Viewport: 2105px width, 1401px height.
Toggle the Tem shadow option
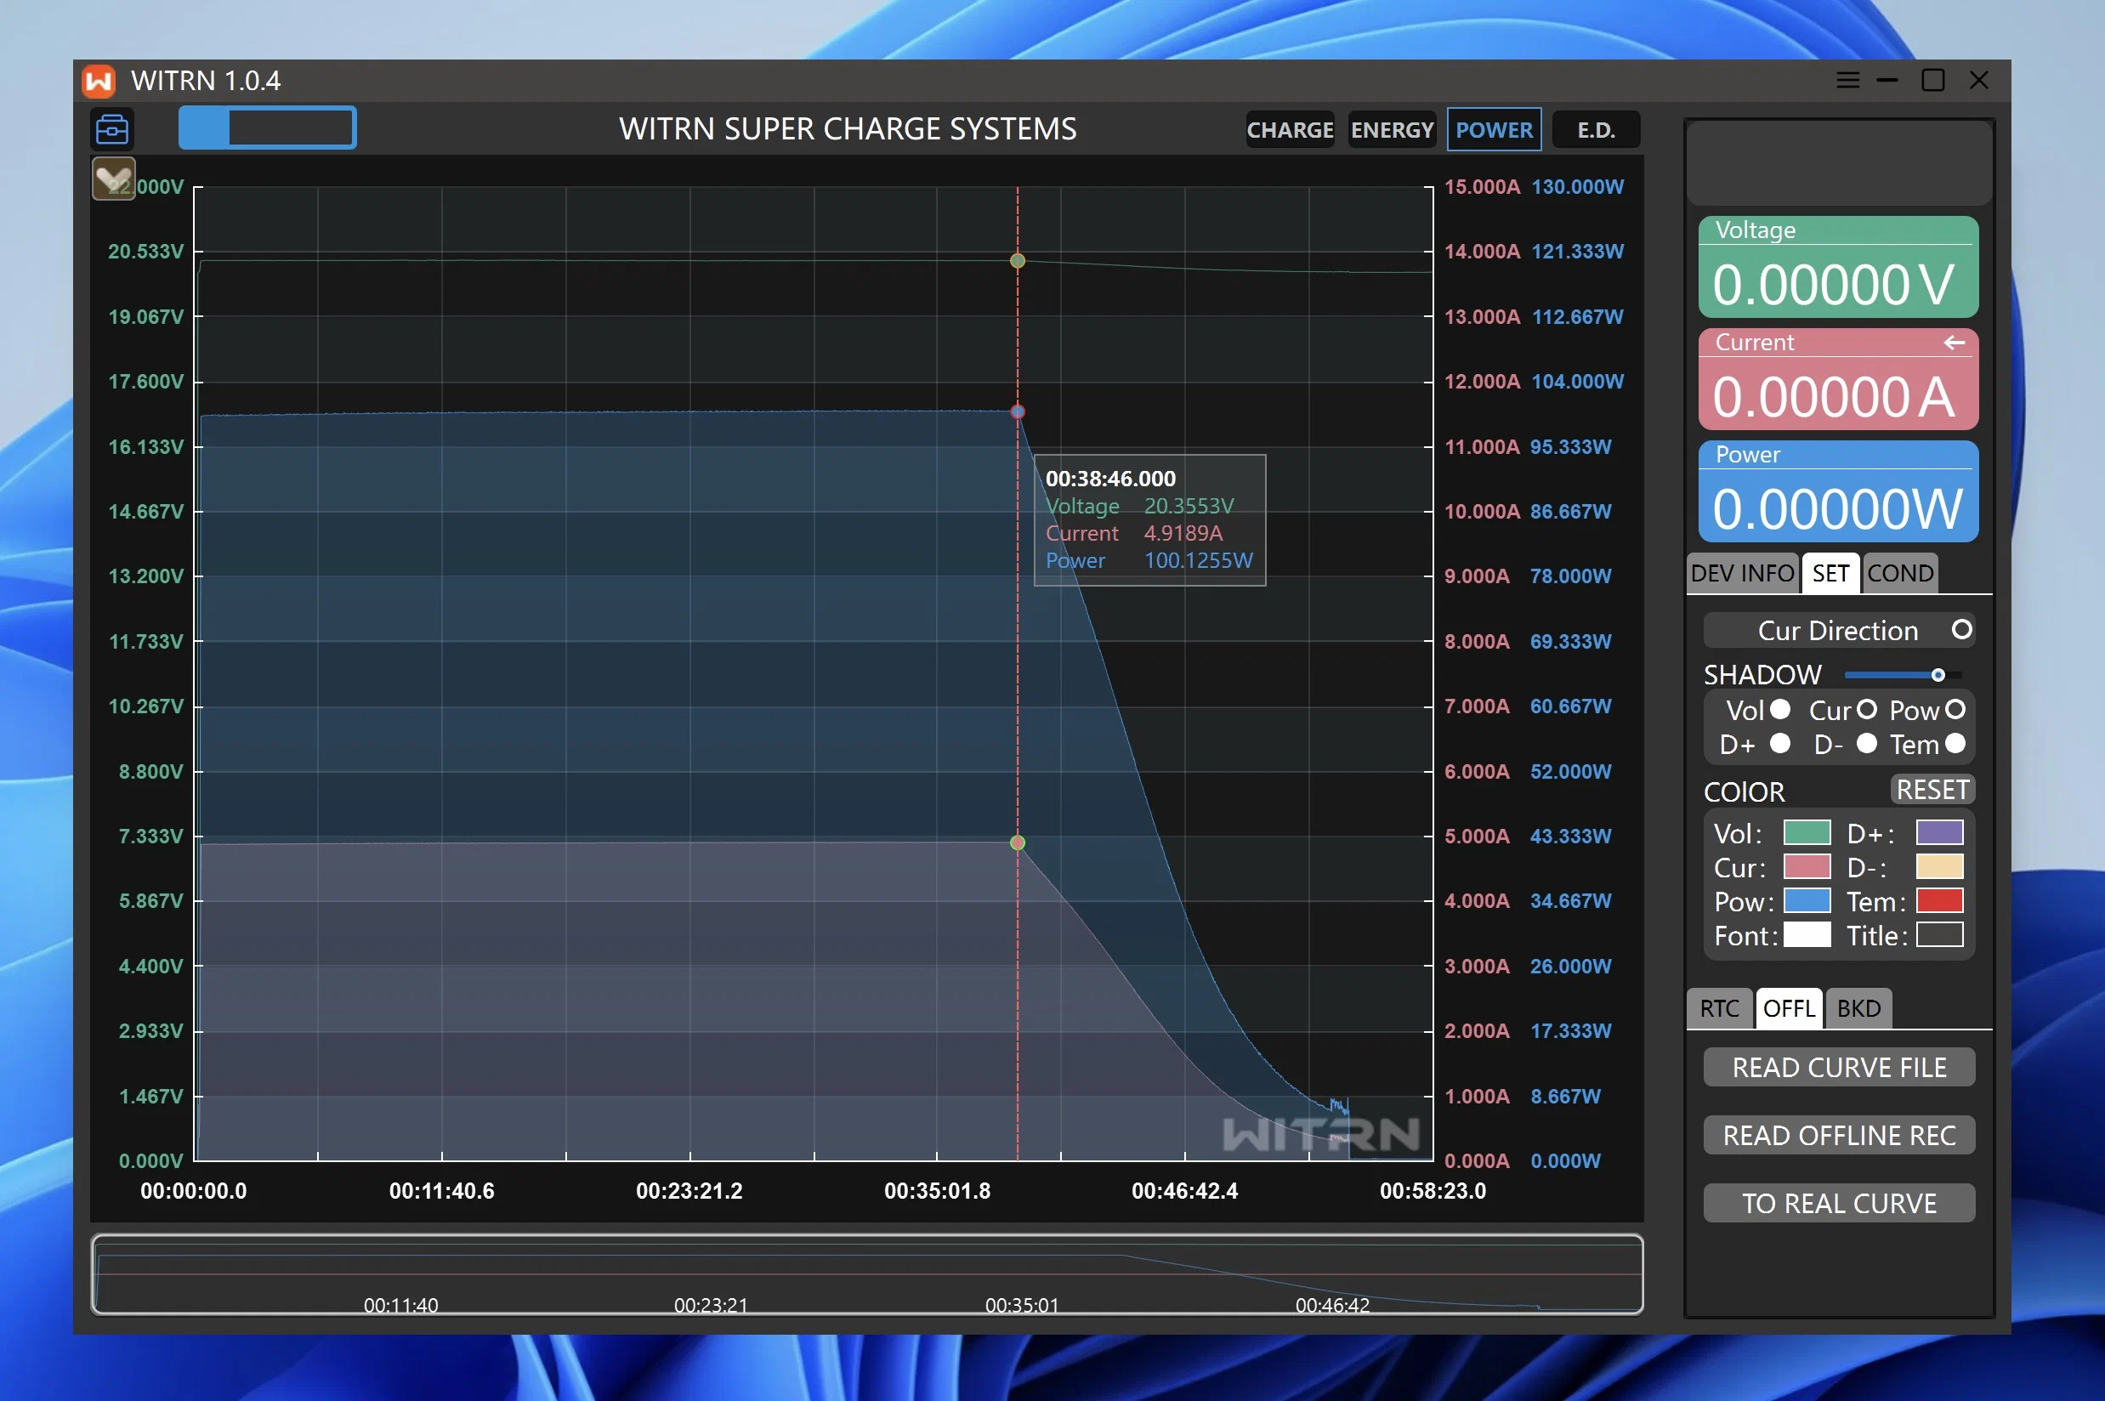click(x=1955, y=743)
